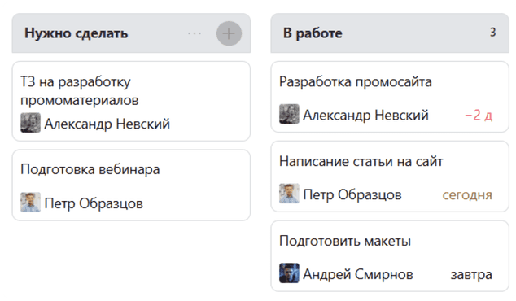Click Петр Образцов avatar on статьи card

[289, 194]
